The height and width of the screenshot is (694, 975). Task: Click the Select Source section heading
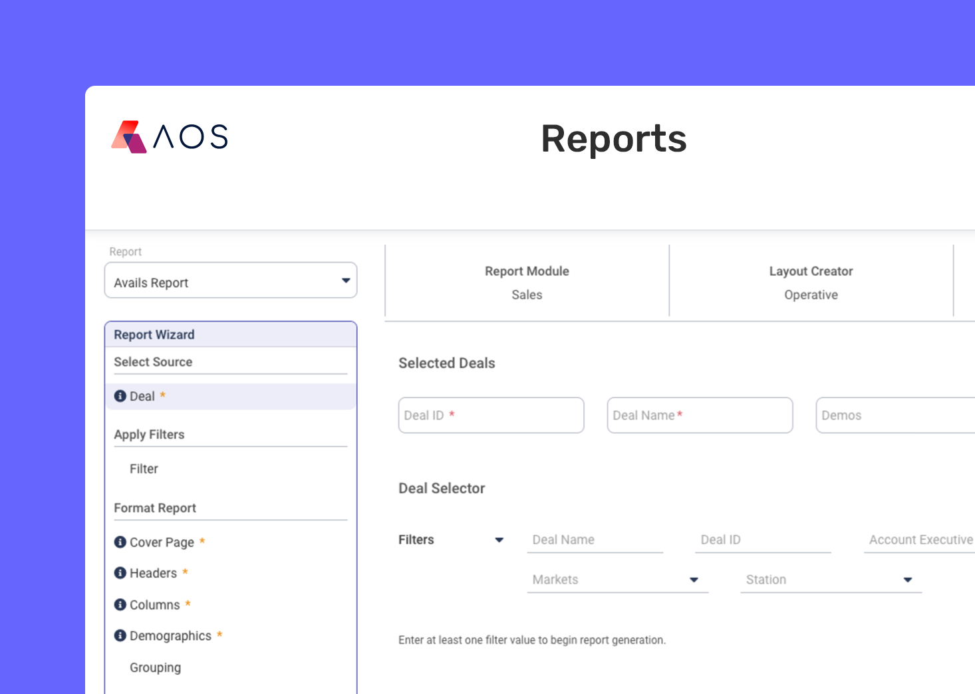(153, 362)
